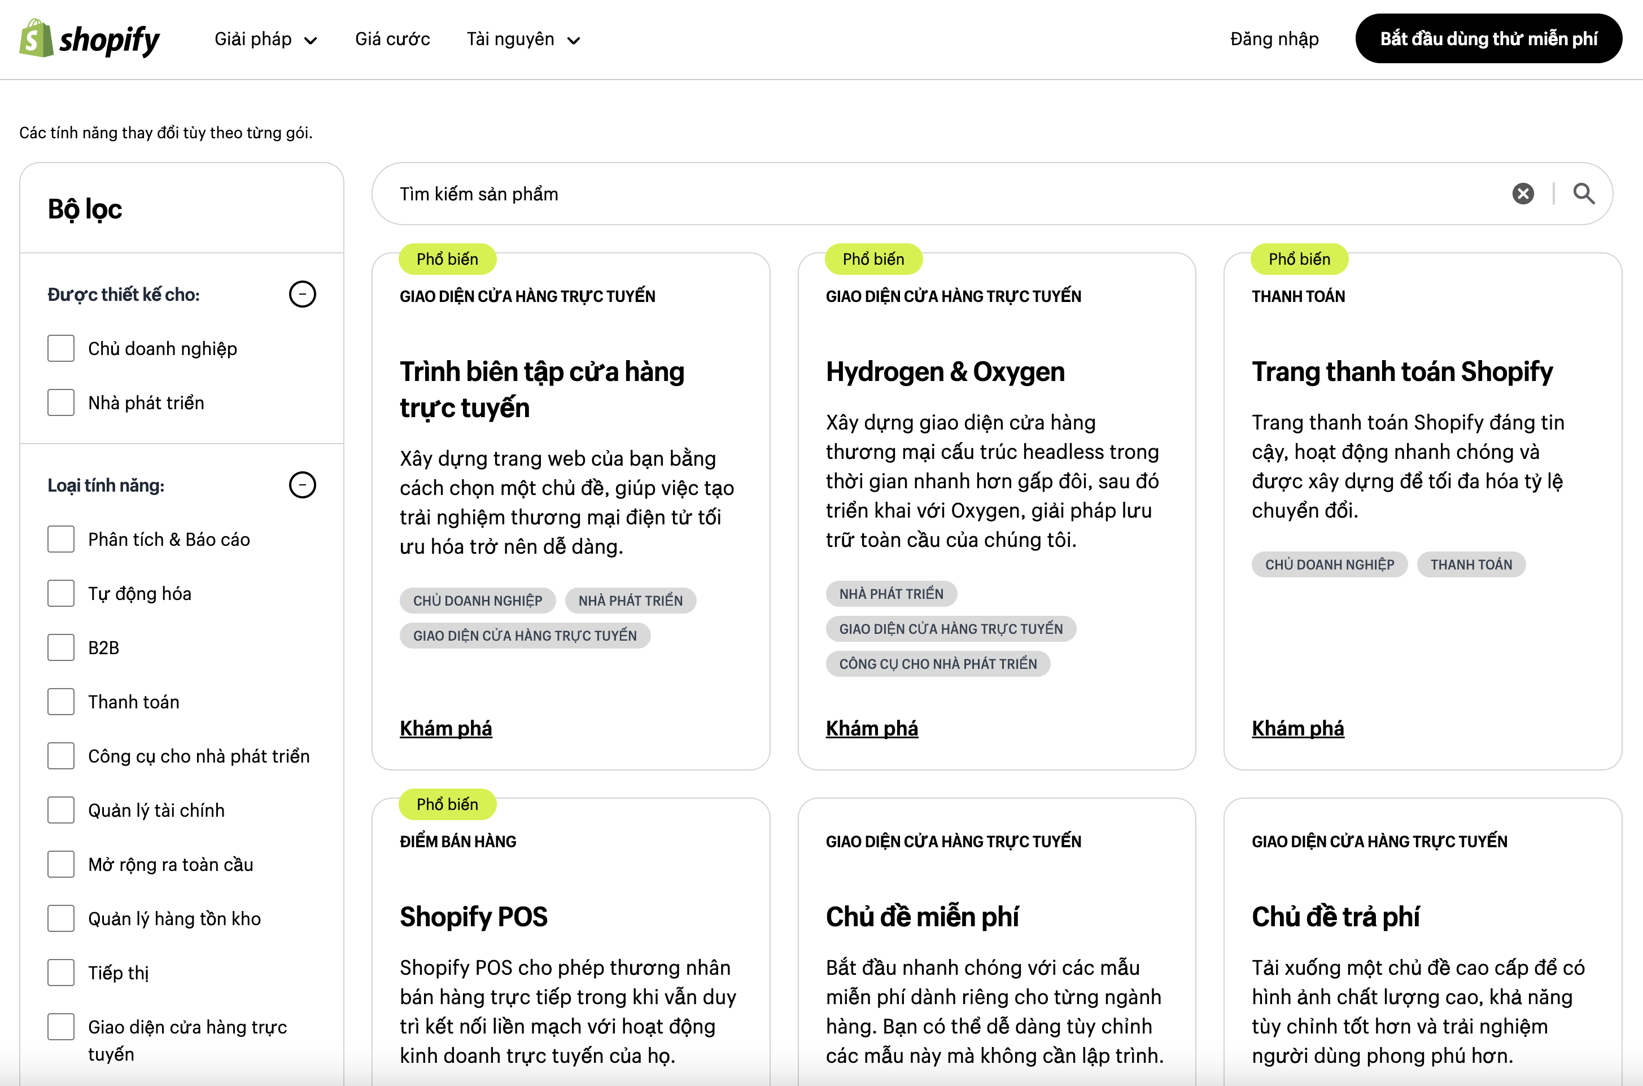
Task: Go to the 'Giá cước' page
Action: coord(392,40)
